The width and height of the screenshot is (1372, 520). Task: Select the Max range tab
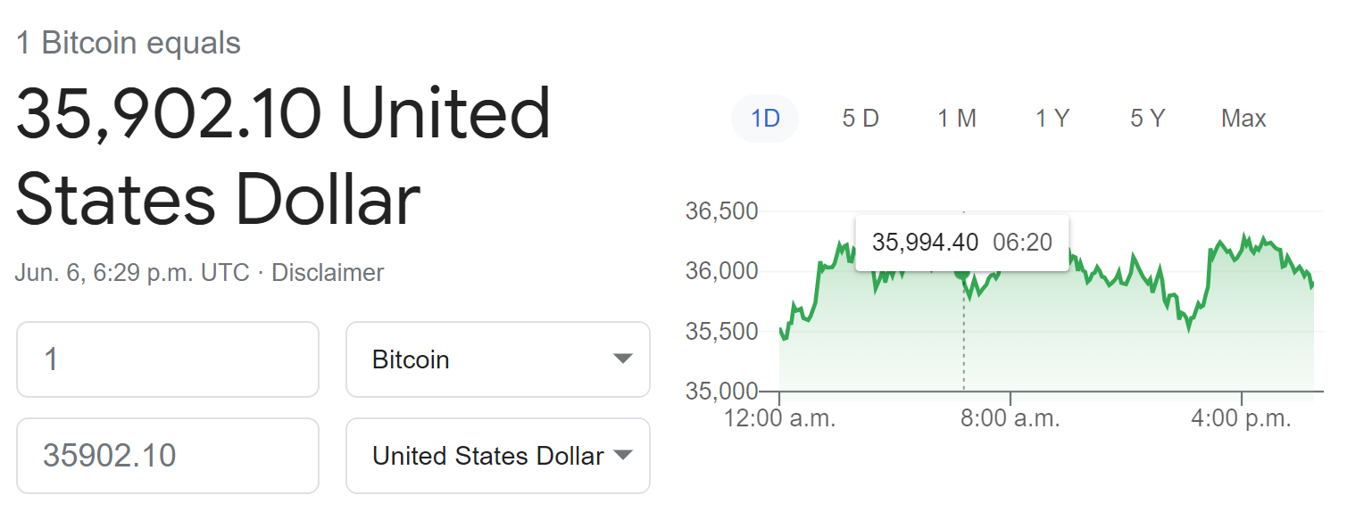coord(1243,119)
